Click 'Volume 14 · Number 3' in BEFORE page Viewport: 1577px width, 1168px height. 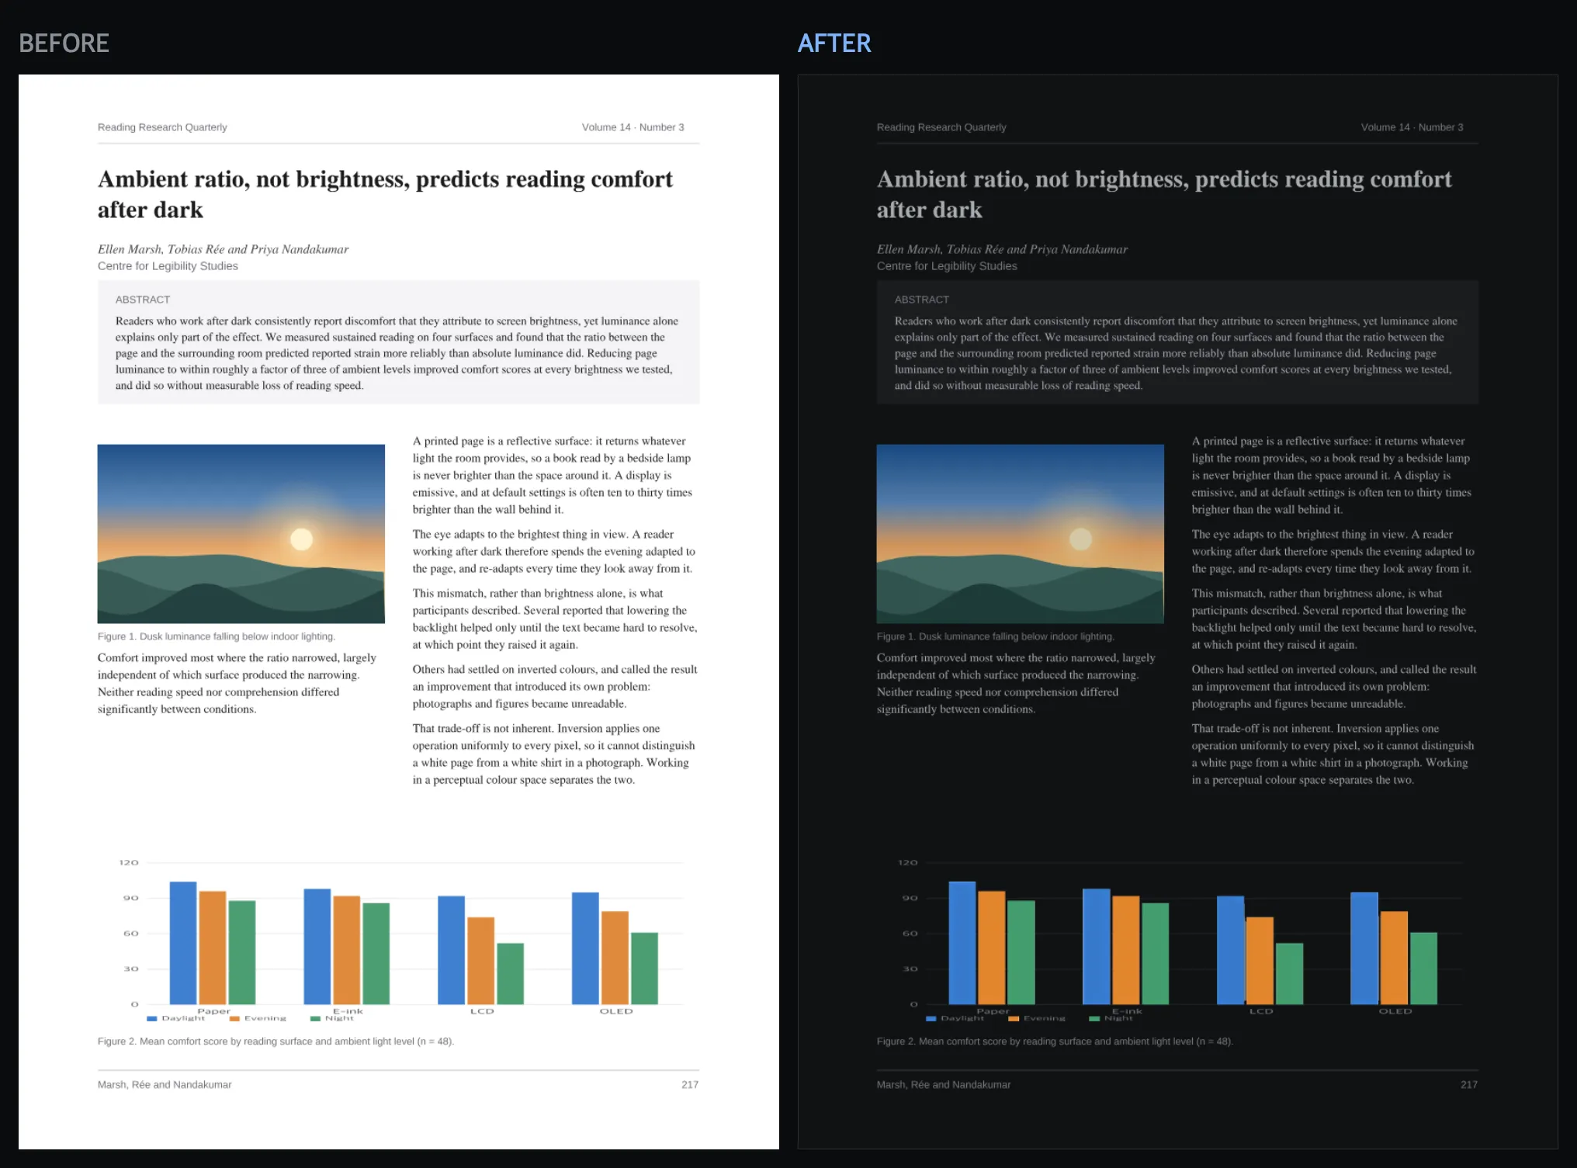click(633, 127)
